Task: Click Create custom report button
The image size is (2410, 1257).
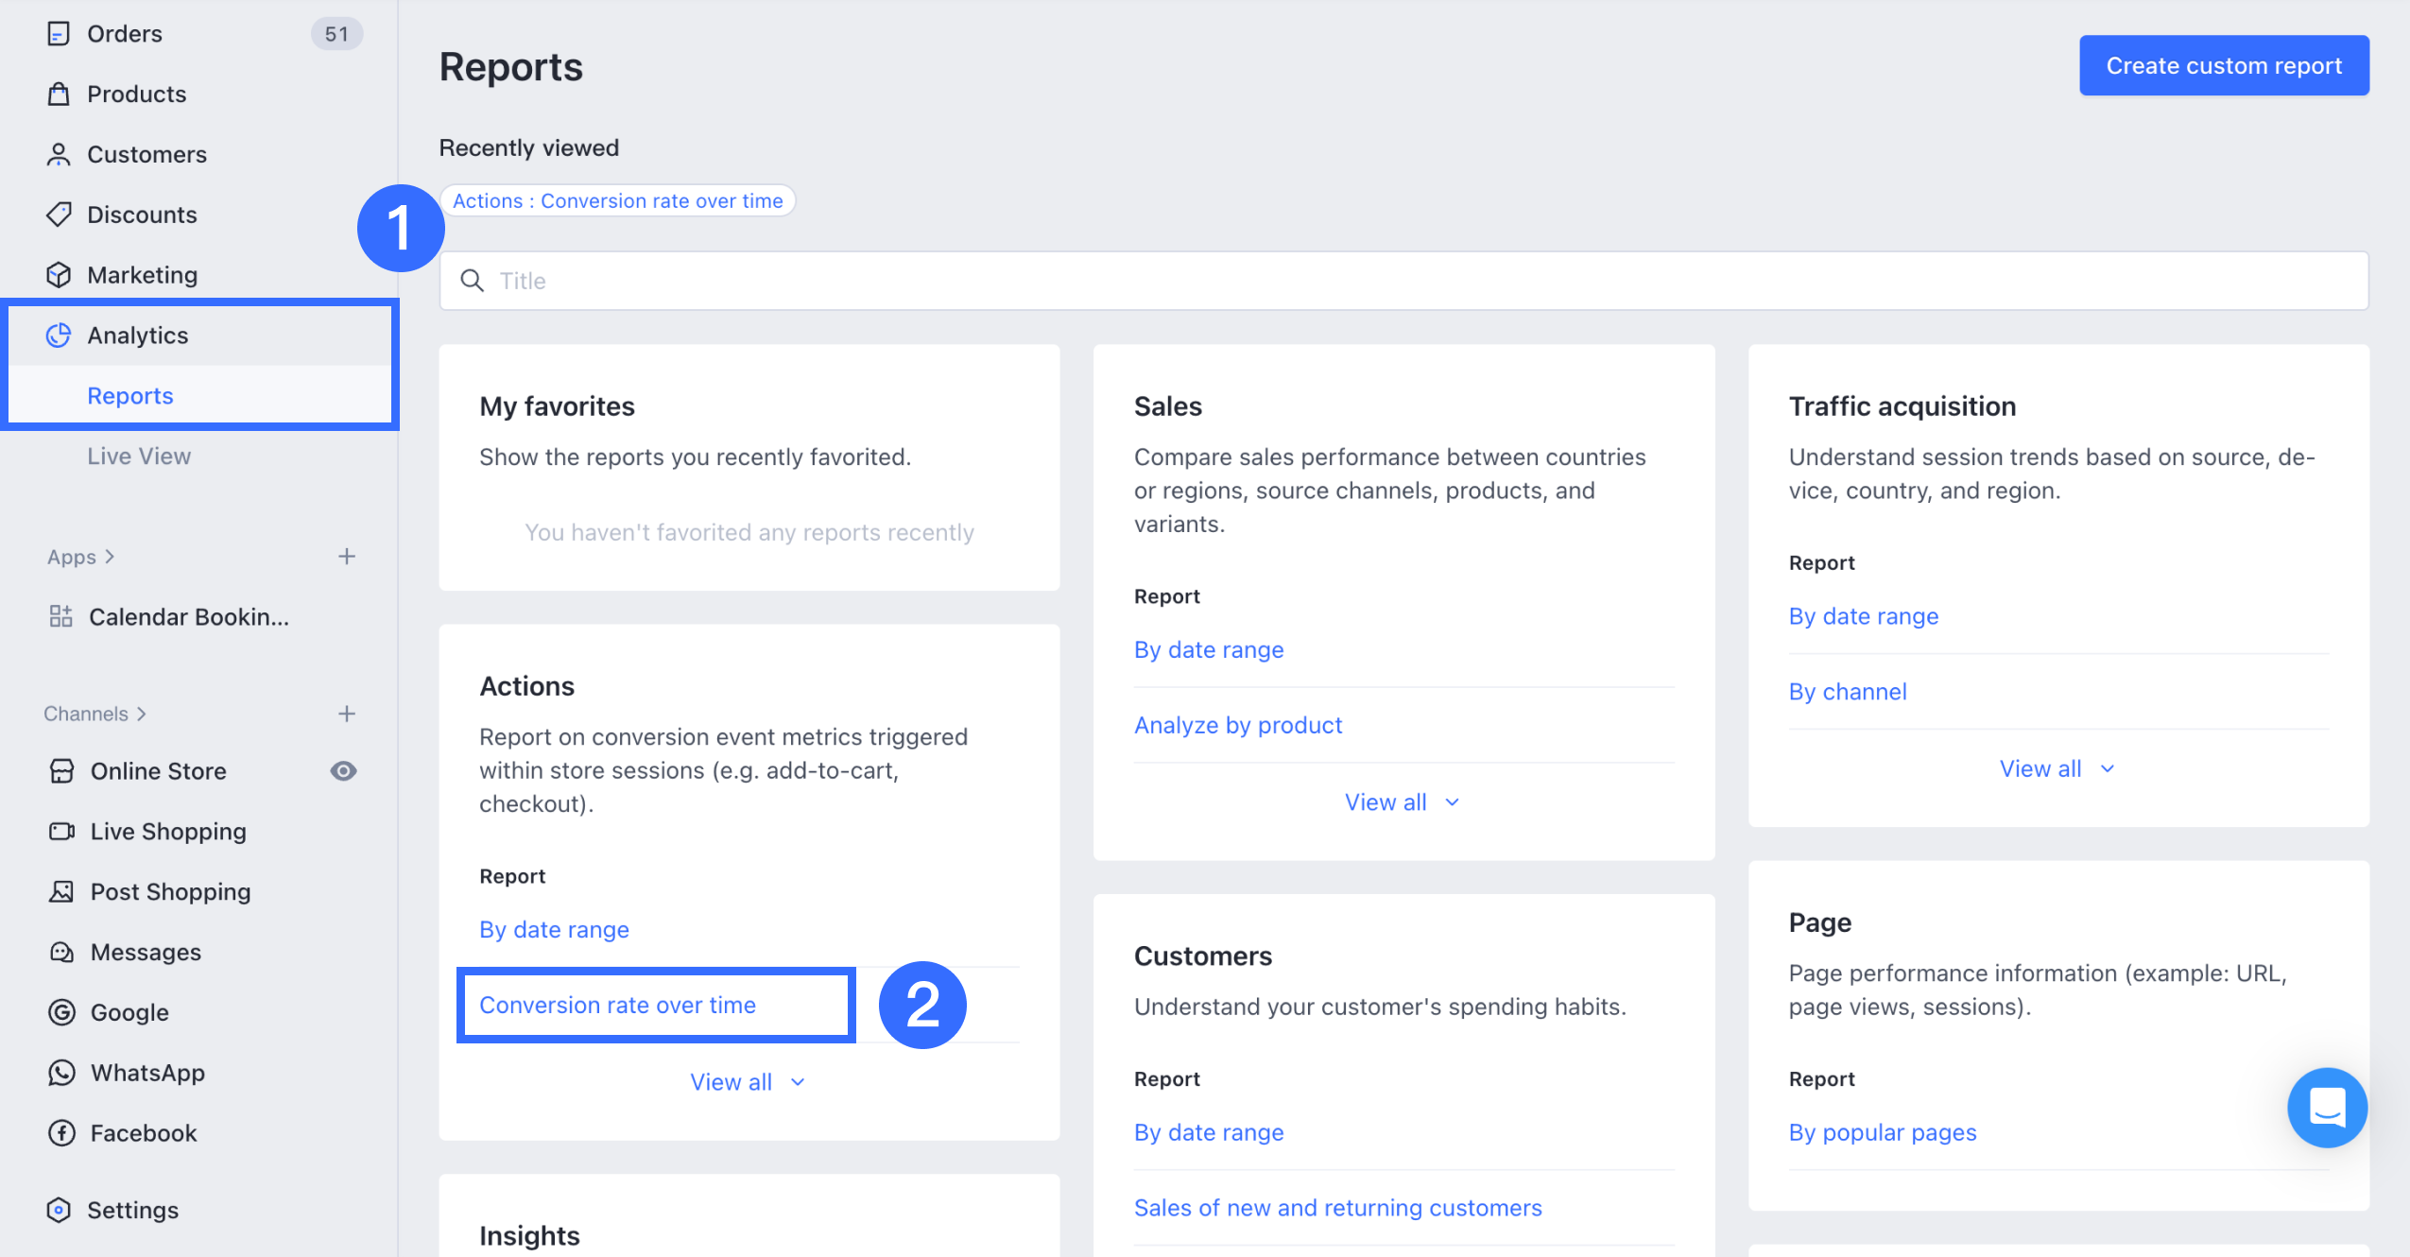Action: click(x=2223, y=65)
